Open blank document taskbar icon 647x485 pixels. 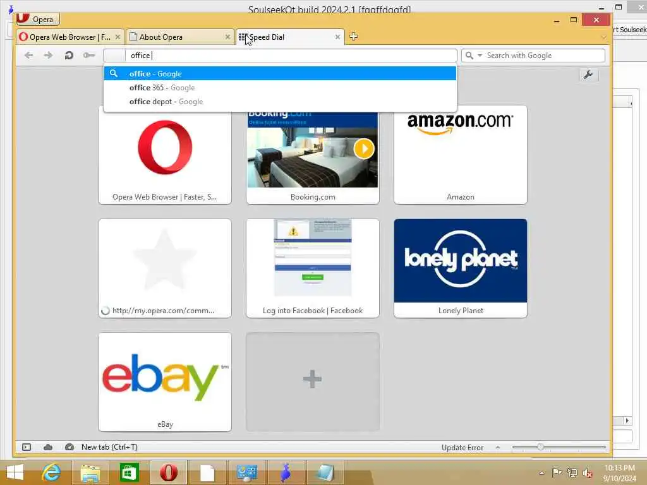(207, 472)
